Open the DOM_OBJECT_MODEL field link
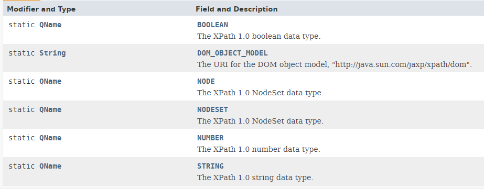 (232, 53)
